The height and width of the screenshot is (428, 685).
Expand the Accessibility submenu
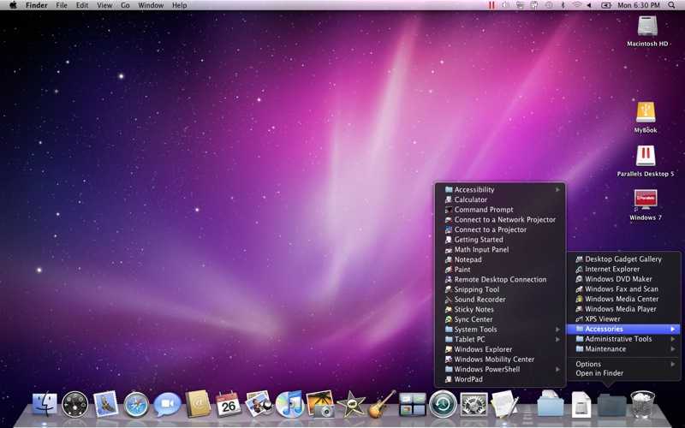[x=500, y=189]
